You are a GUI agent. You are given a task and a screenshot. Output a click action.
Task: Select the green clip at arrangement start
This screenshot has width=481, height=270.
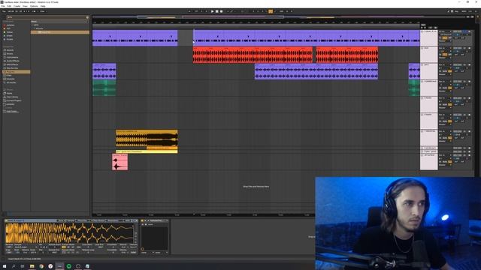104,88
